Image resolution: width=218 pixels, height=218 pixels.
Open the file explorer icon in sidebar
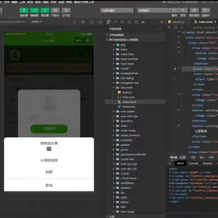(109, 22)
